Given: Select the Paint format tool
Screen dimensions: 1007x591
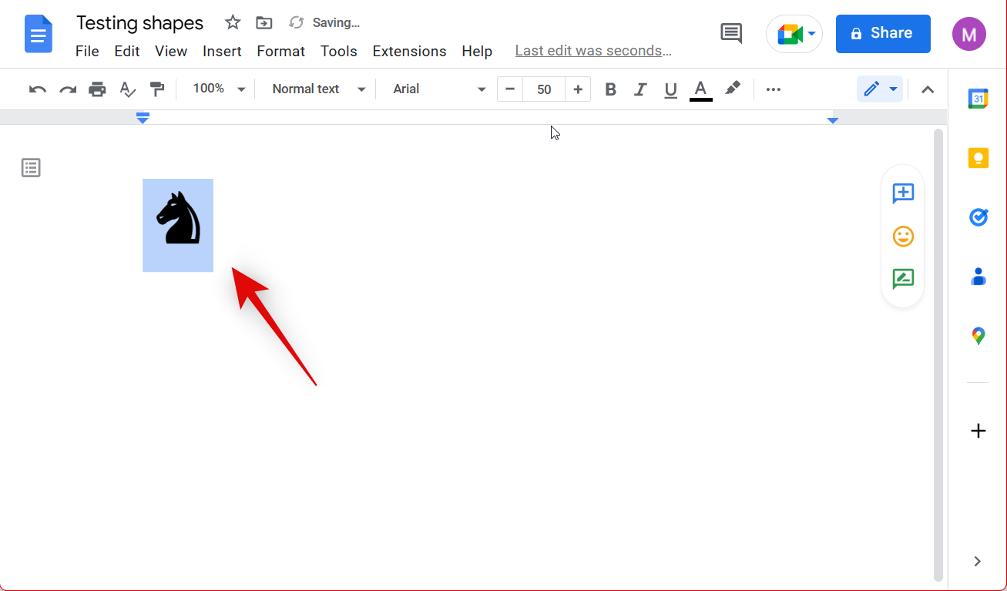Looking at the screenshot, I should [157, 89].
